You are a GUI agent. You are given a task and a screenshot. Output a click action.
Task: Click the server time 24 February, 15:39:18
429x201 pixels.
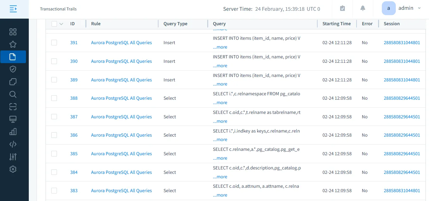point(280,9)
